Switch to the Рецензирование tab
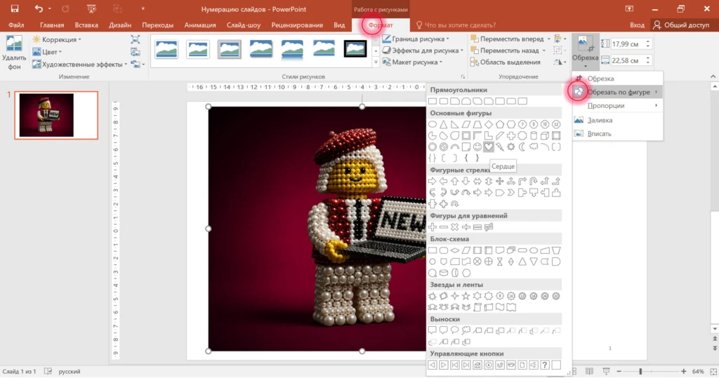The width and height of the screenshot is (719, 378). click(297, 25)
